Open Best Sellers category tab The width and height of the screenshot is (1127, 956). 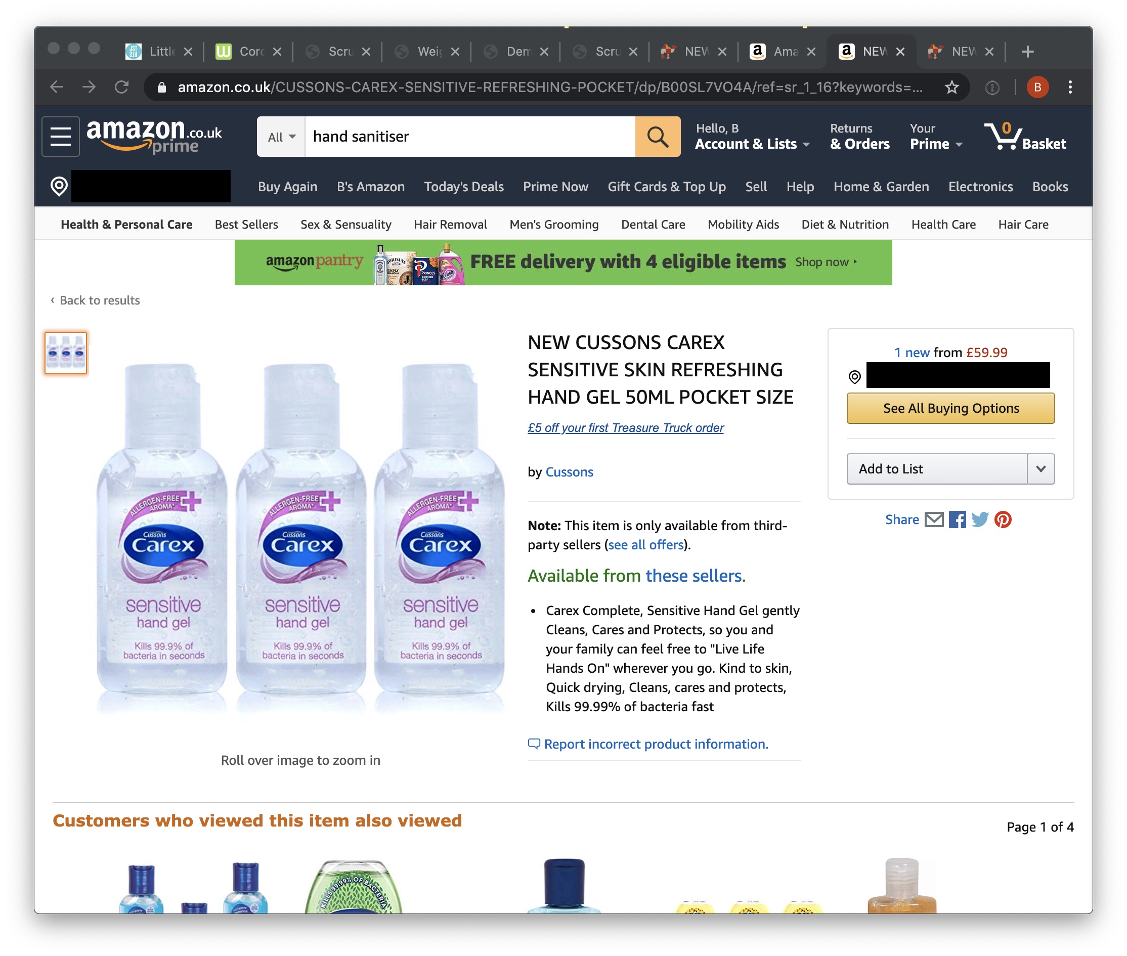pyautogui.click(x=246, y=225)
